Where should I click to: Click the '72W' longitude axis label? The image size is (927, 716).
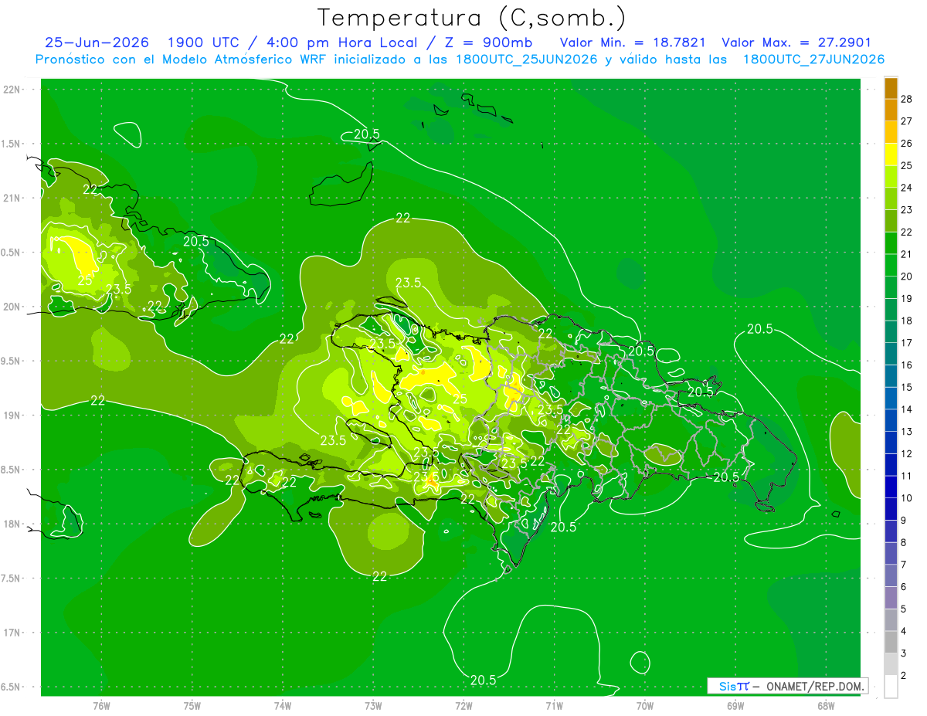463,706
